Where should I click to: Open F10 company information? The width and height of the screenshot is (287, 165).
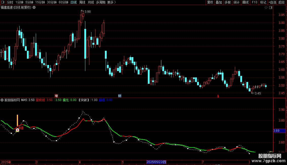coord(254,2)
